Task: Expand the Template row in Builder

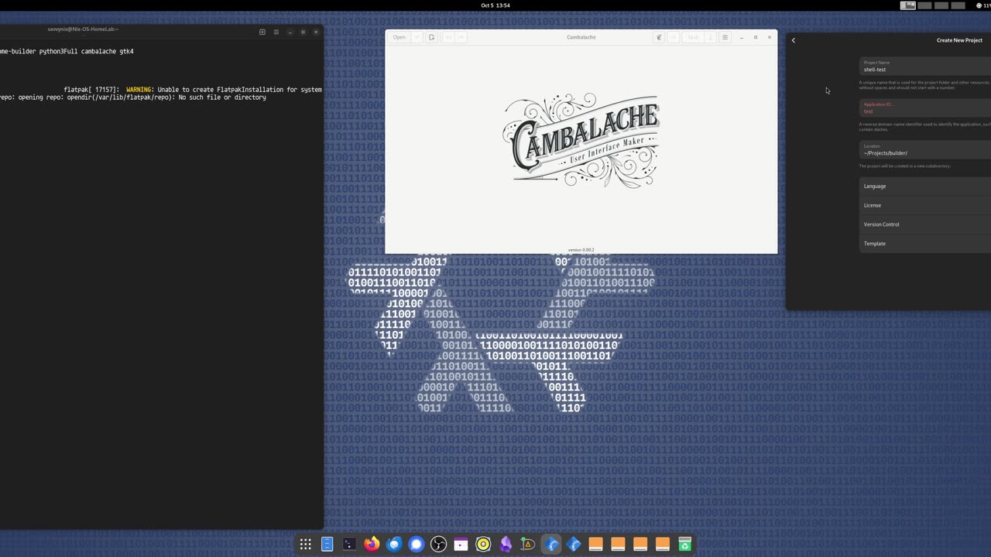Action: click(x=925, y=244)
